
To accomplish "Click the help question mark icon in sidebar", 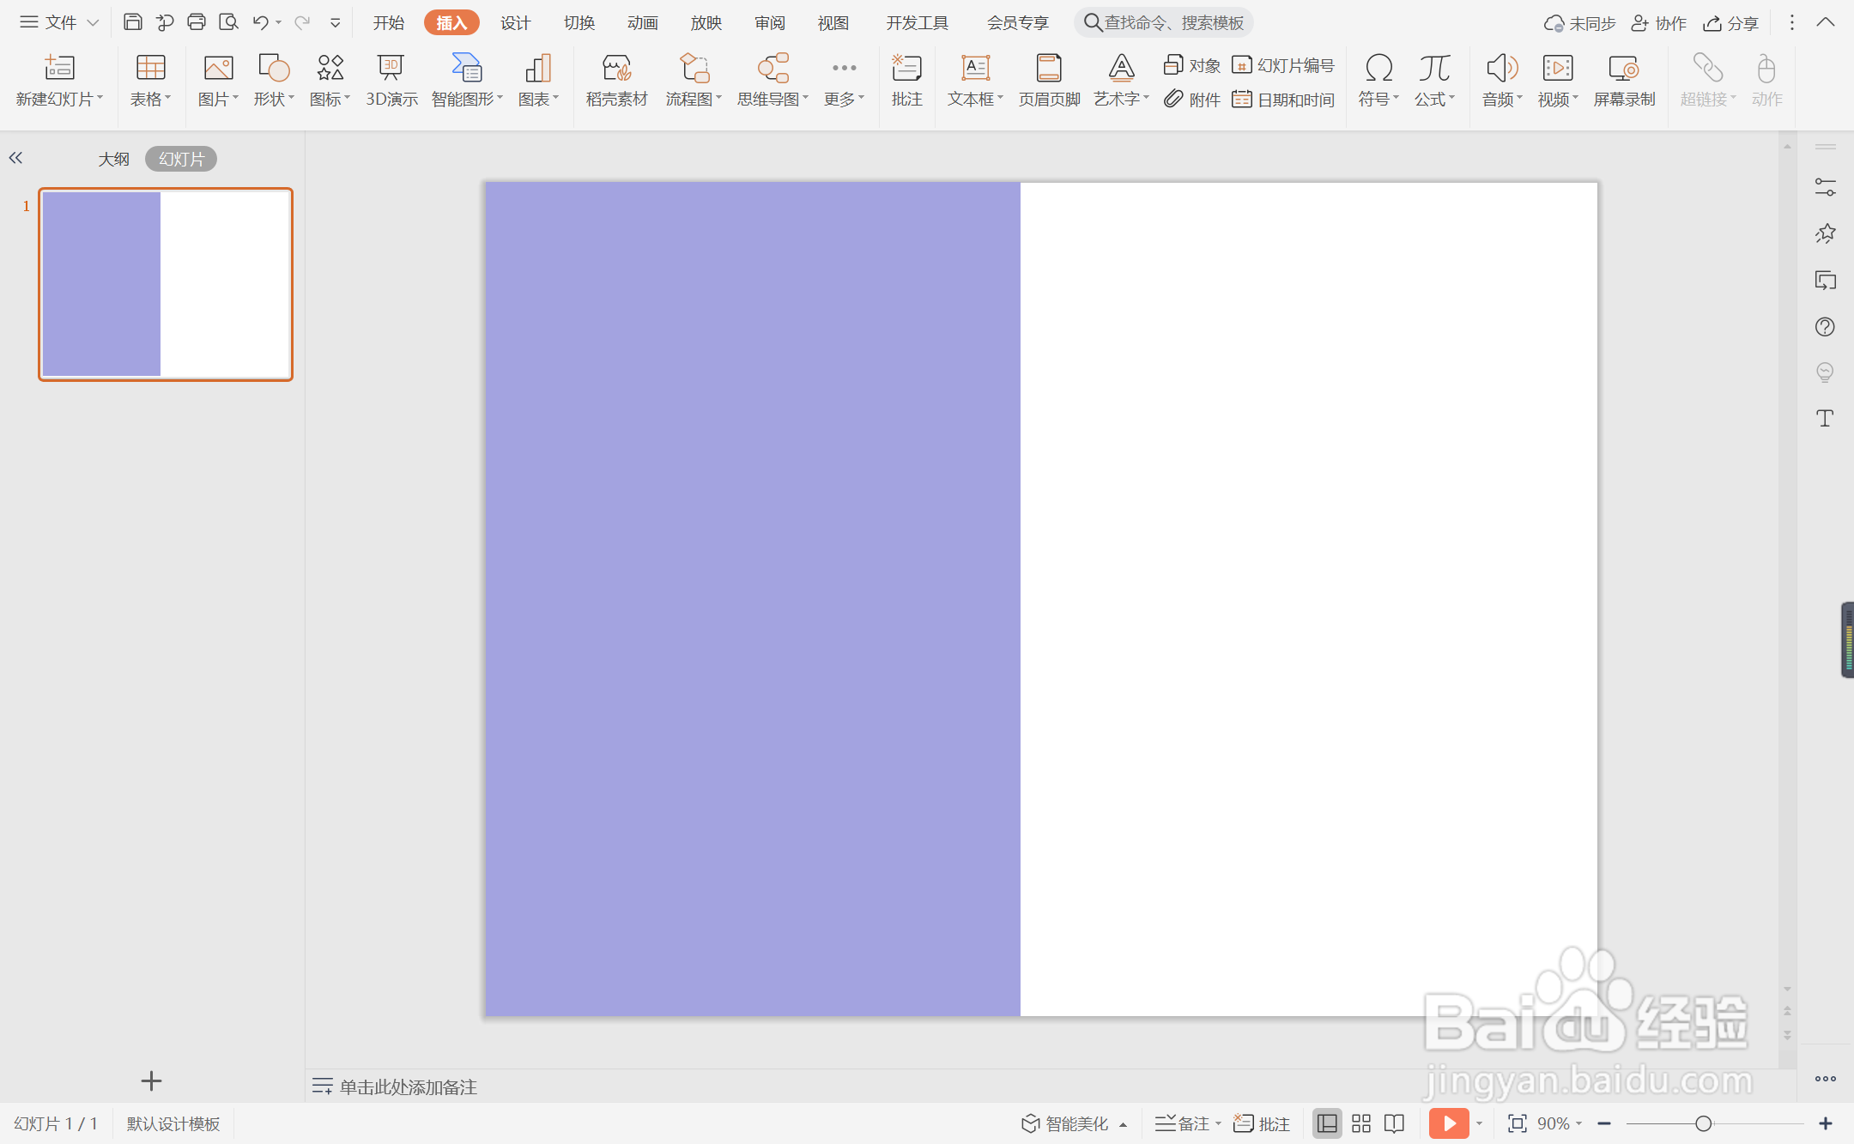I will pyautogui.click(x=1825, y=326).
